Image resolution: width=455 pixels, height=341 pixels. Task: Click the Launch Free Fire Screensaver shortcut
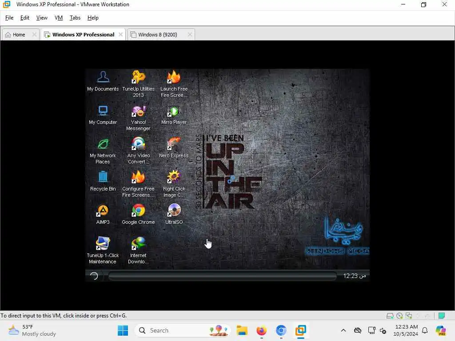tap(174, 84)
